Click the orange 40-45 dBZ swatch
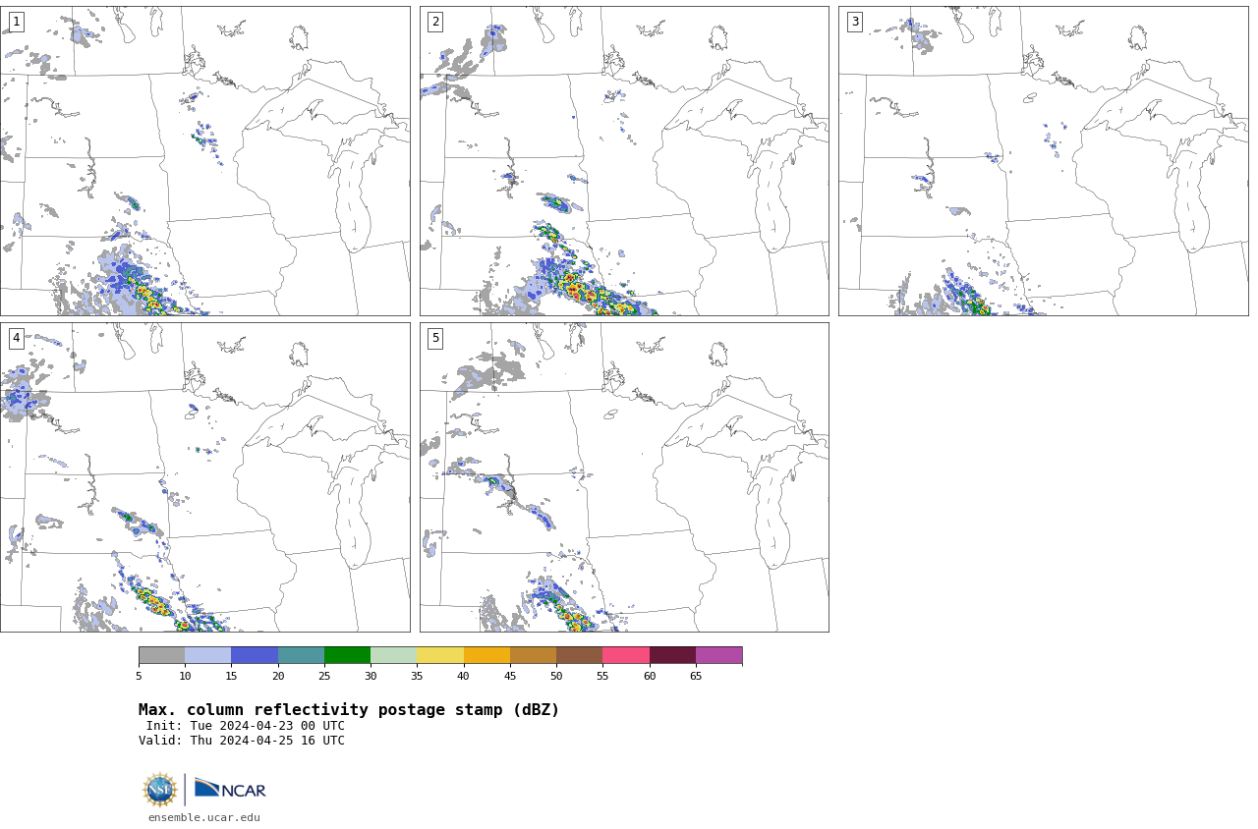 click(x=486, y=655)
